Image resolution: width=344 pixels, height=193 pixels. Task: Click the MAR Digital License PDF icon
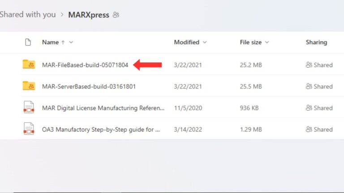tap(29, 108)
